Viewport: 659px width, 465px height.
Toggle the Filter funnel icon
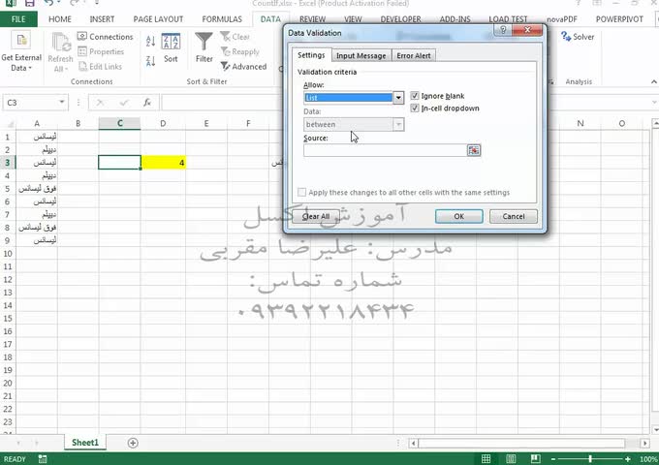pos(204,42)
